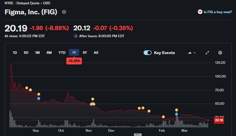
Task: Click the Feb month label
Action: 162,131
